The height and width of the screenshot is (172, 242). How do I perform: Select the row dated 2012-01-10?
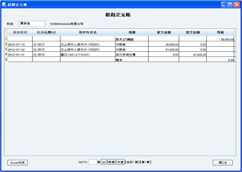(x=20, y=44)
